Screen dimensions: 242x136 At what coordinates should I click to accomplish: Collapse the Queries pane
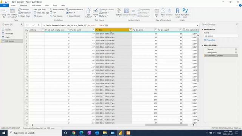point(22,24)
